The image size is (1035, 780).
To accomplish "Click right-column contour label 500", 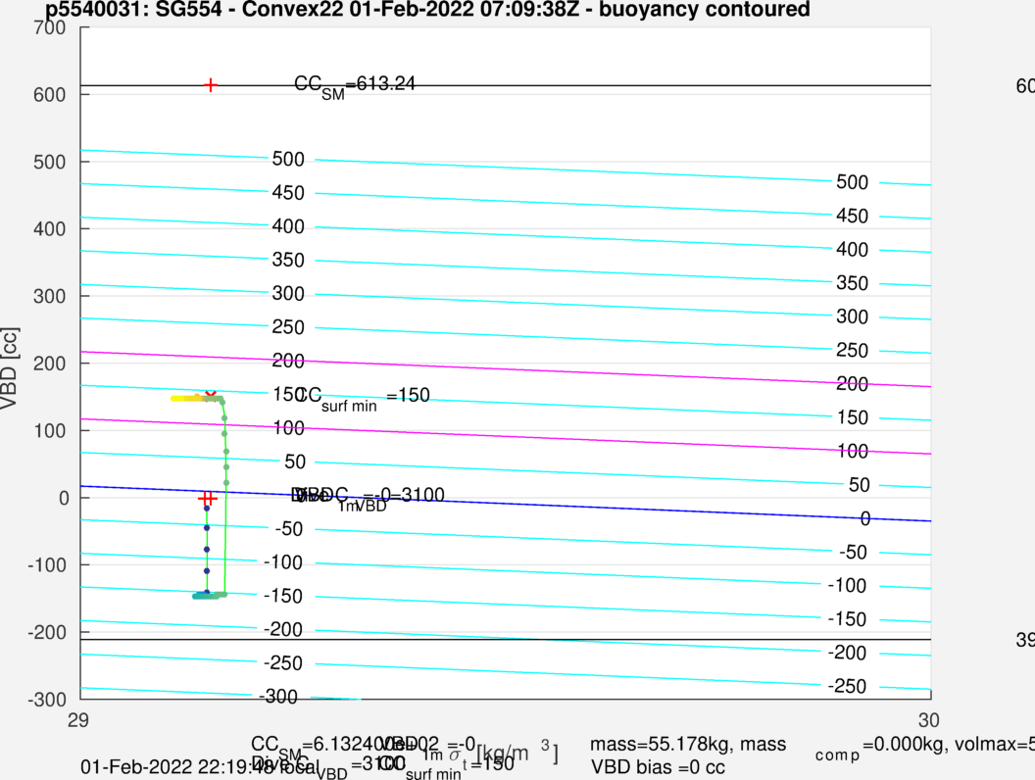I will tap(852, 182).
